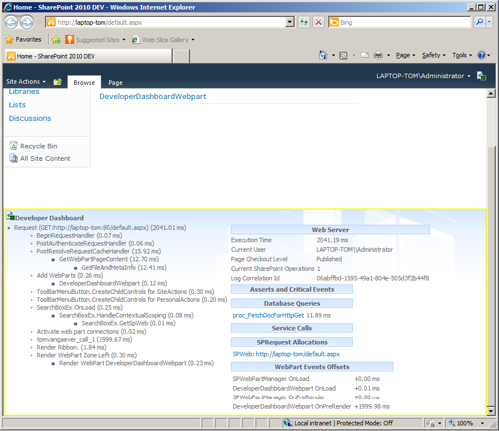Click the Print printer icon

pos(378,55)
